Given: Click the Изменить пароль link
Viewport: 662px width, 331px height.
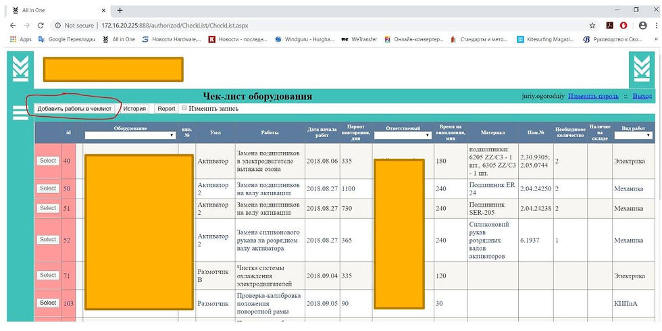Looking at the screenshot, I should pyautogui.click(x=593, y=96).
